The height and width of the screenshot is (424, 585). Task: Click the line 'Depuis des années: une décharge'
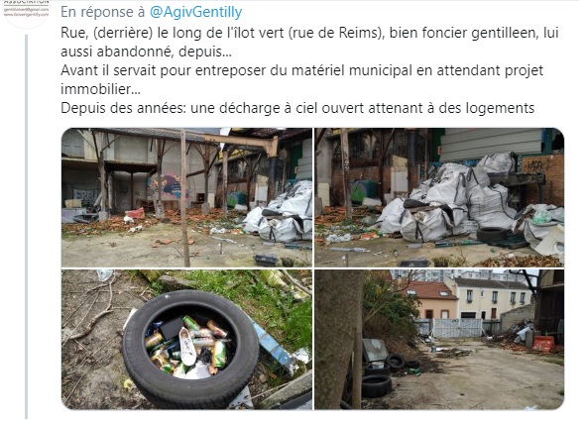(x=297, y=108)
